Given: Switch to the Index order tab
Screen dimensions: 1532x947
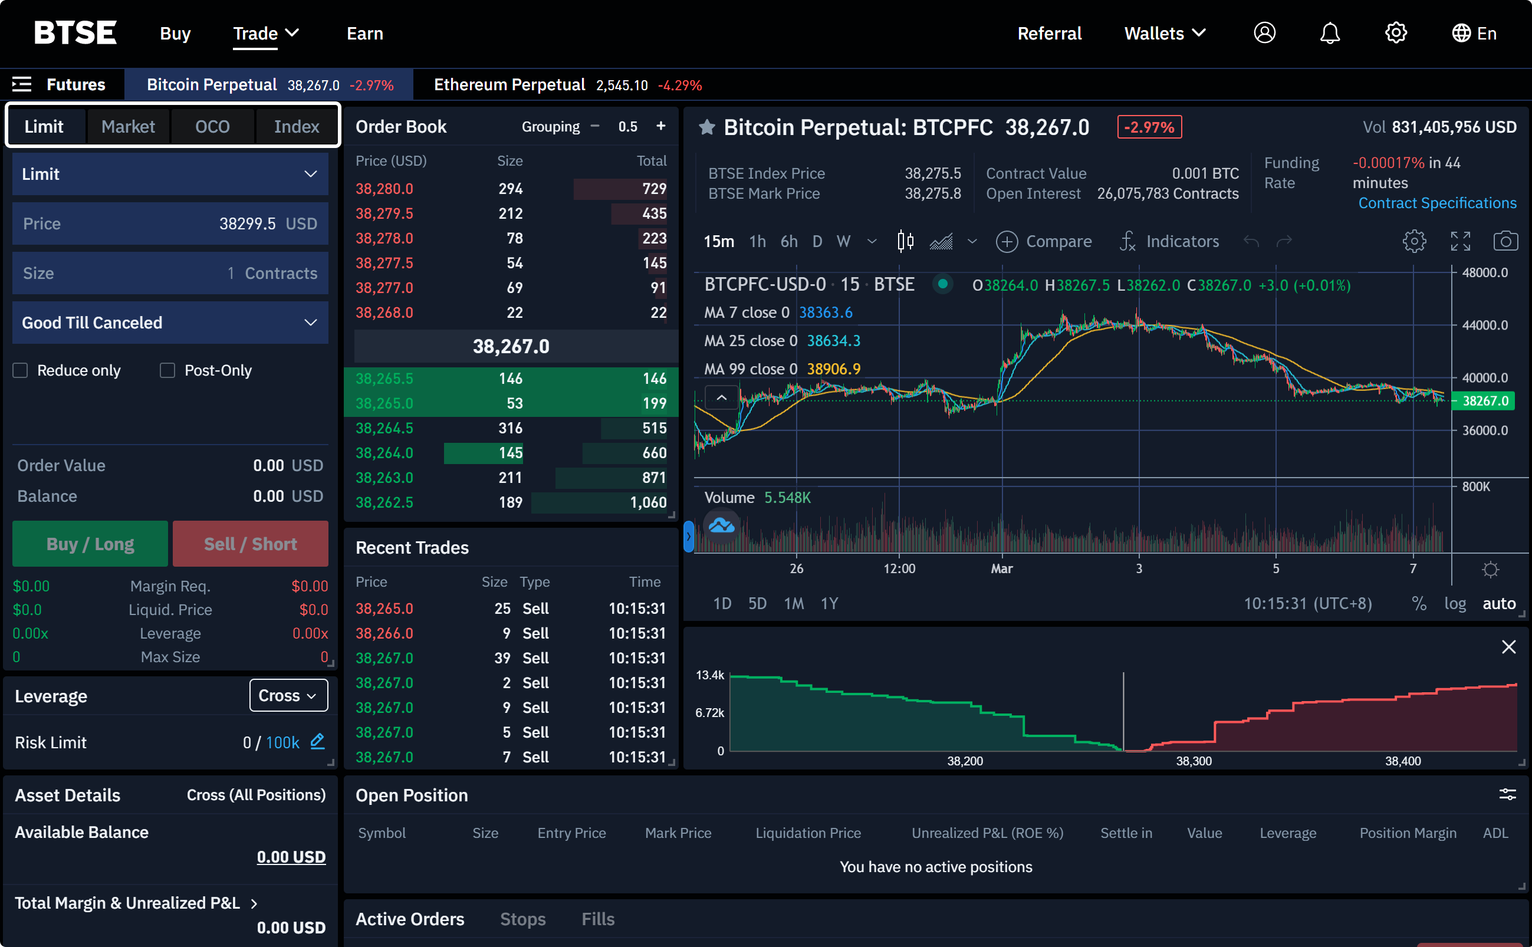Looking at the screenshot, I should [296, 127].
